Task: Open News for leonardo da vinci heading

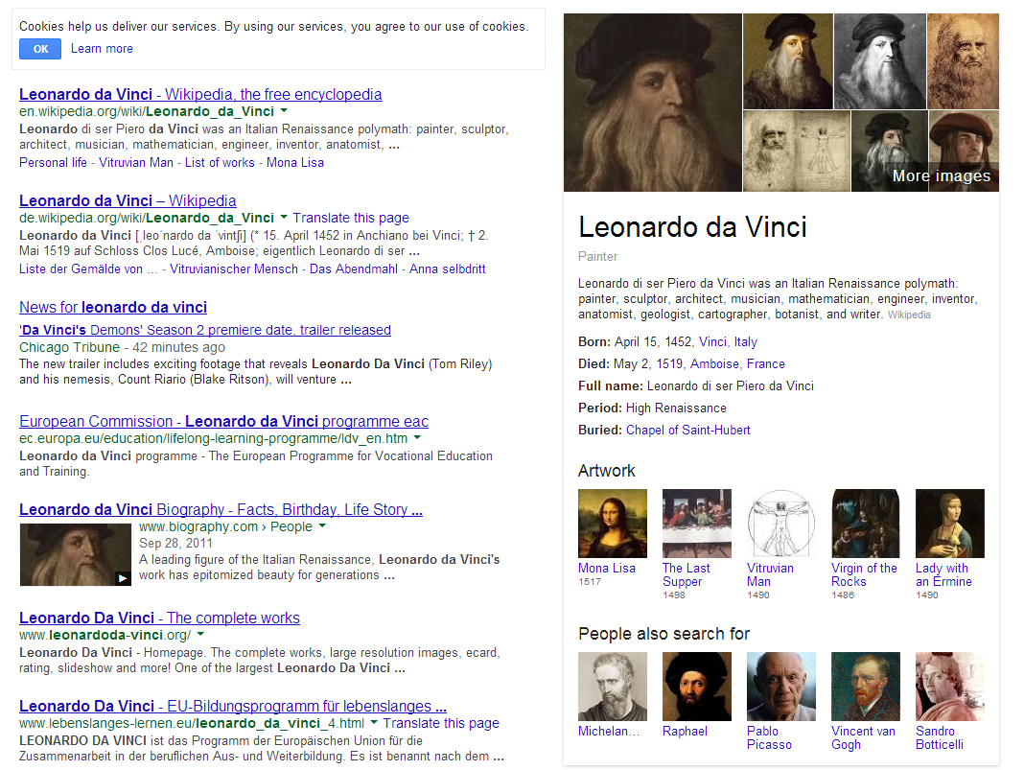Action: [113, 307]
